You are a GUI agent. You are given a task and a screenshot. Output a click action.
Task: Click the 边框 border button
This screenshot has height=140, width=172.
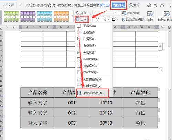point(81,19)
